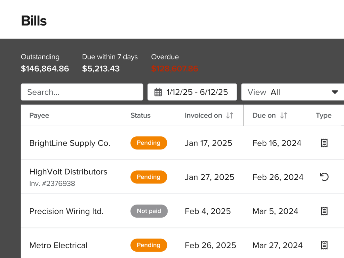Click the Overdue amount $128,607.86
Viewport: 344px width, 258px height.
(174, 69)
